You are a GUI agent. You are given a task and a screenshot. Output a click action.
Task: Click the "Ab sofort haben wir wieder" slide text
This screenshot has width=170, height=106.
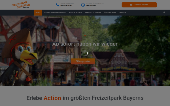pos(85,44)
